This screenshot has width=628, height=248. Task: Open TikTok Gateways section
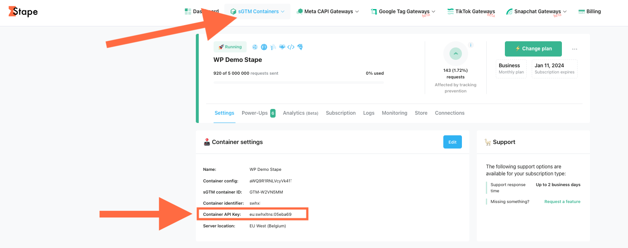471,12
